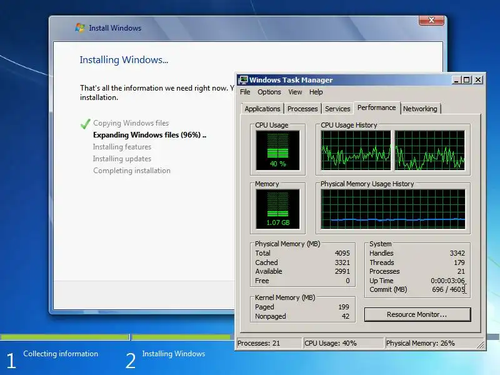Click the 'Collecting information' progress bar
Image resolution: width=500 pixels, height=375 pixels.
[65, 337]
